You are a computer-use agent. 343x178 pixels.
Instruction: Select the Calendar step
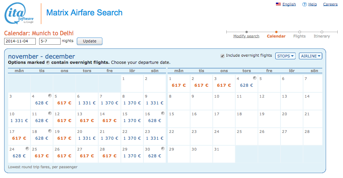(276, 36)
